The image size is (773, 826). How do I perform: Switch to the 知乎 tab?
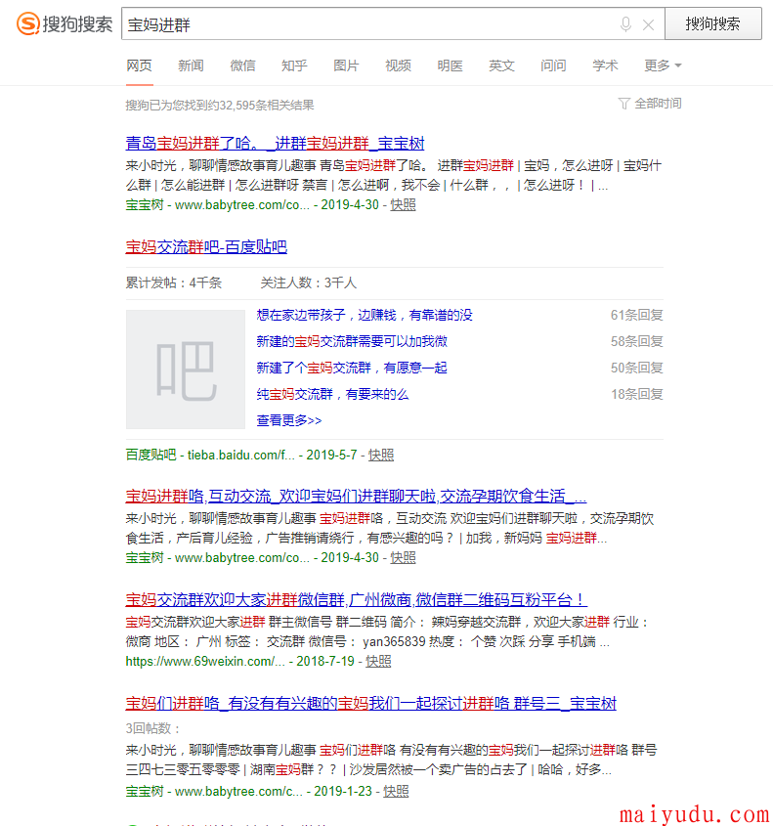[x=294, y=65]
